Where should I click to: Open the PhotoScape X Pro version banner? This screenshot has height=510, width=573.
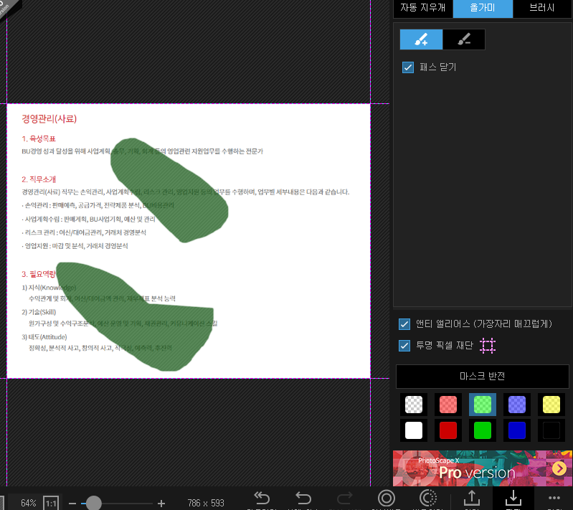483,468
